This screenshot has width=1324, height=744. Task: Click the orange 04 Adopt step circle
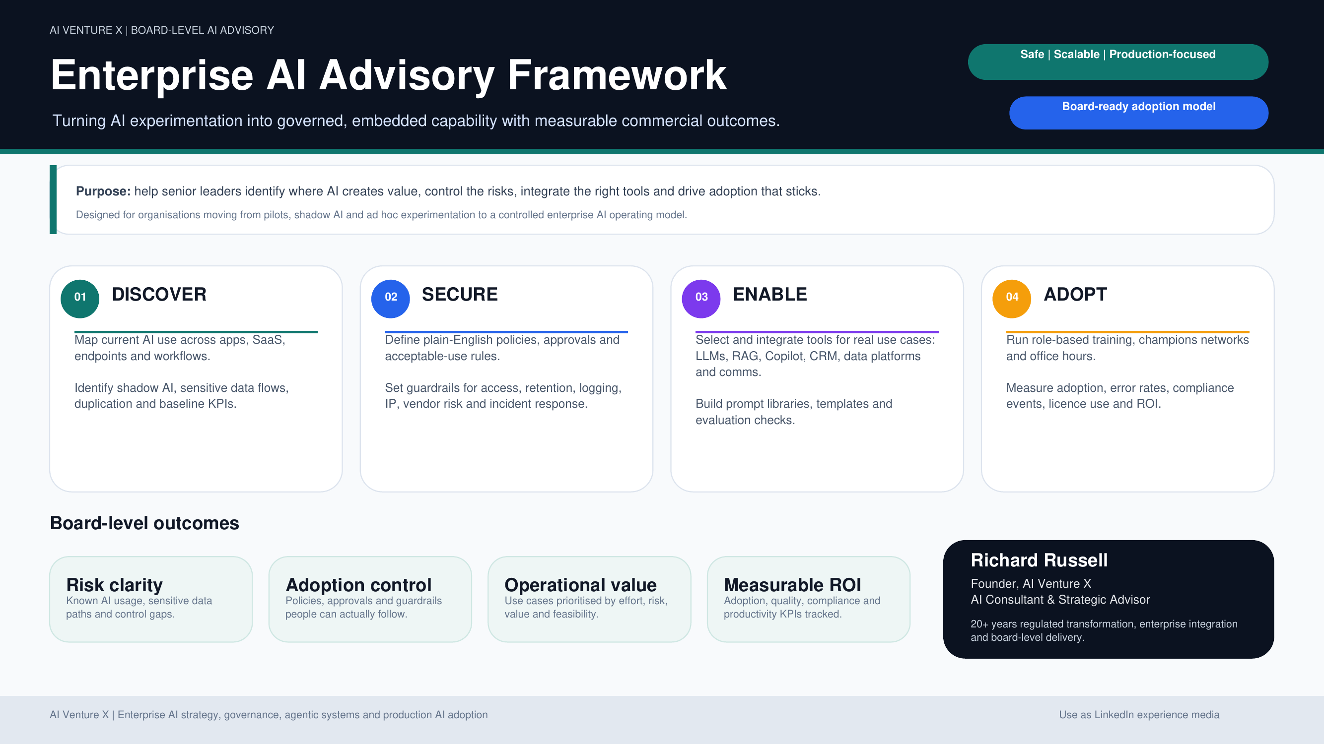click(1012, 299)
